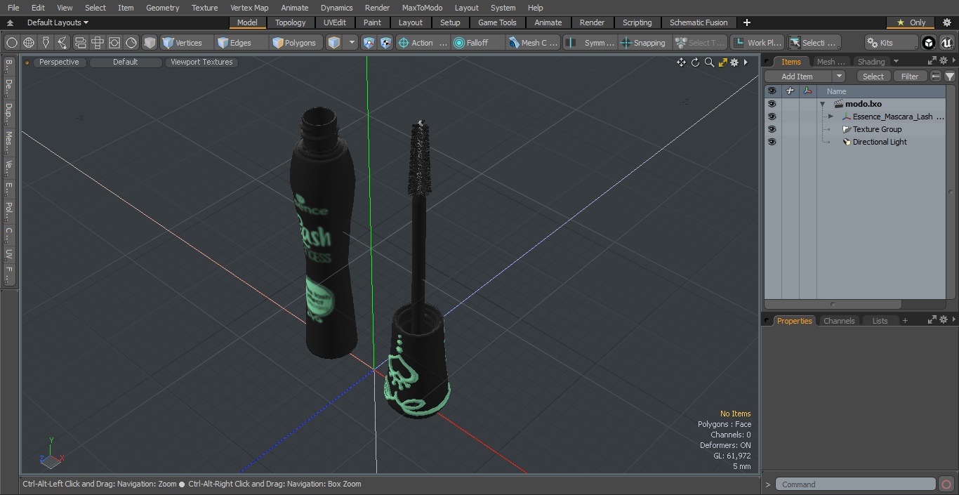Switch to the Topology layout tab

point(290,22)
